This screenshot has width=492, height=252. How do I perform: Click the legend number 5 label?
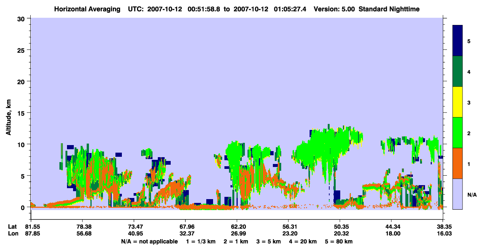coord(469,41)
